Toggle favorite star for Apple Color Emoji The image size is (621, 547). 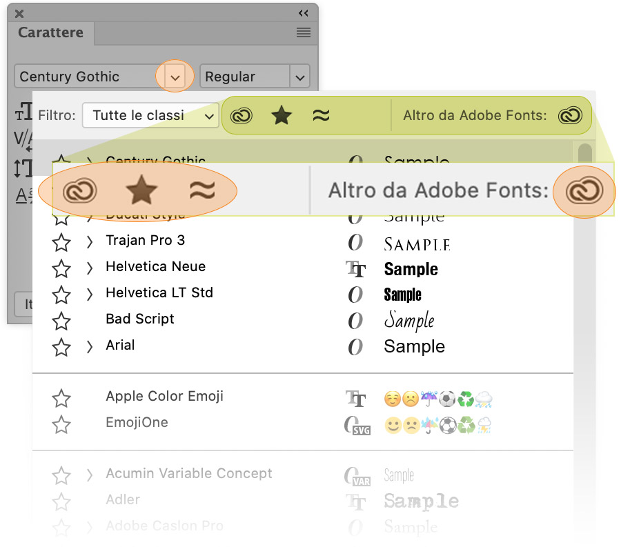click(61, 398)
